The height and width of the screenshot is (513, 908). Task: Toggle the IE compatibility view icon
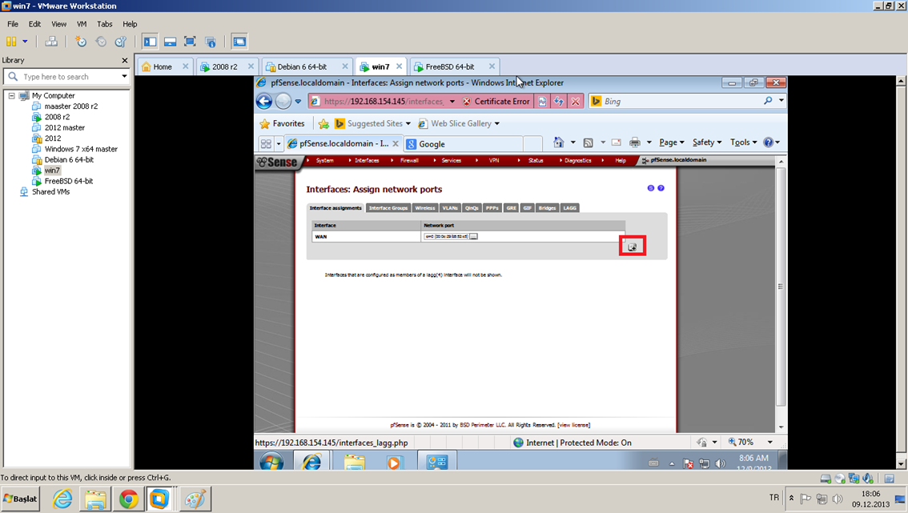pos(542,102)
